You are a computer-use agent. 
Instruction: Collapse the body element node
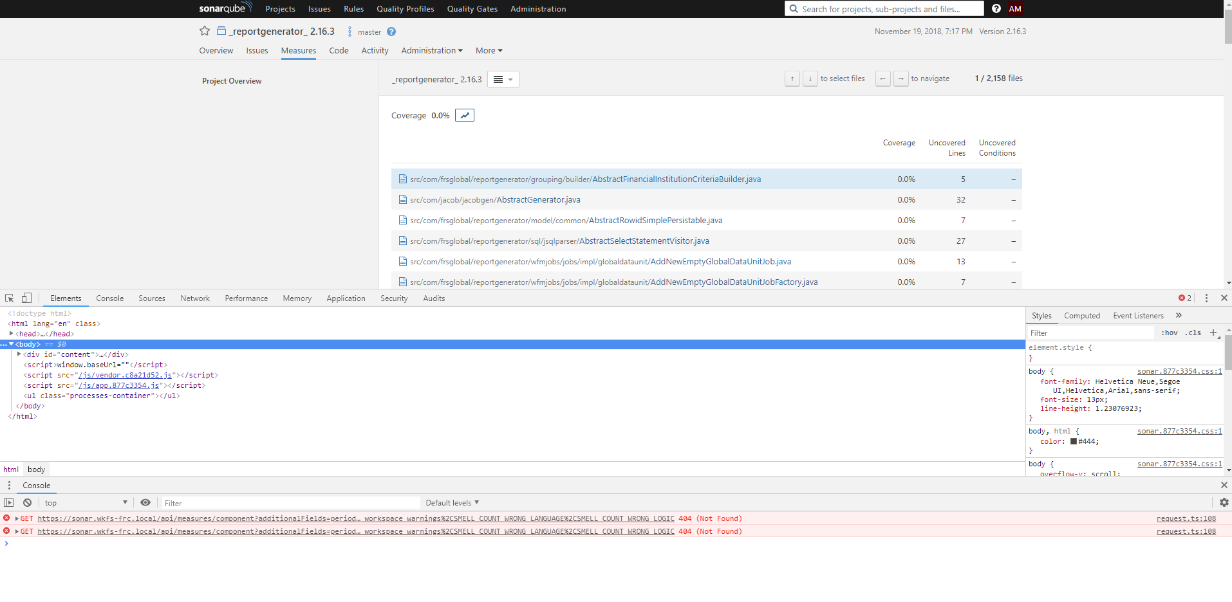(x=11, y=344)
